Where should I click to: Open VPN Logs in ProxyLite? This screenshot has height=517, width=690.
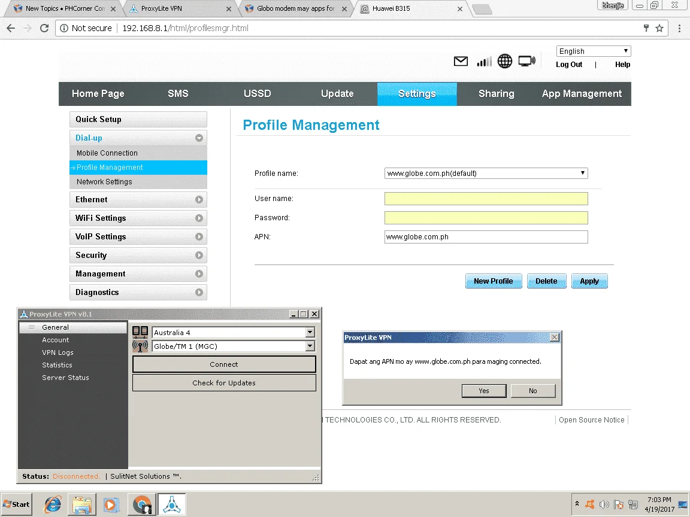pos(57,352)
